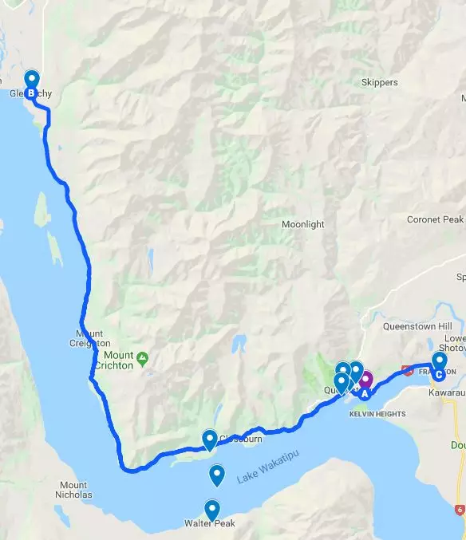
Task: Click the red highway 6 shield
Action: click(x=460, y=510)
